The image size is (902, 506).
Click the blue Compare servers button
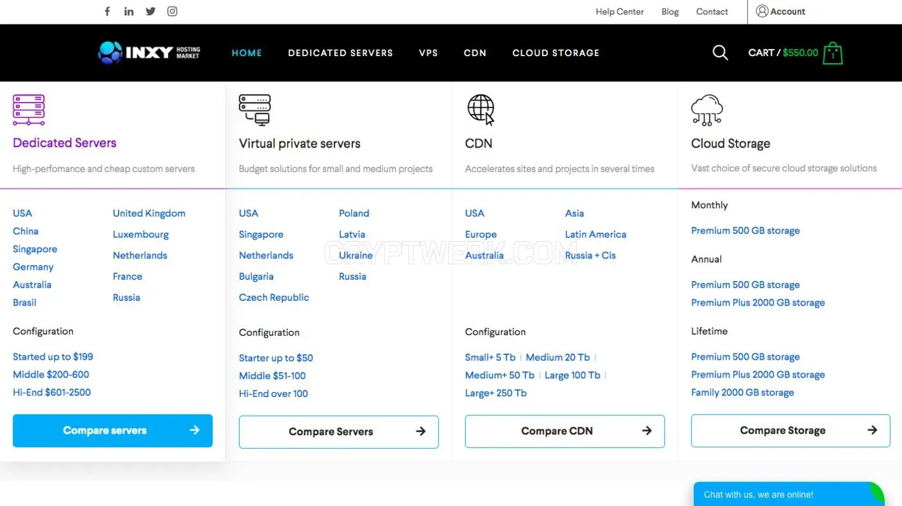113,431
